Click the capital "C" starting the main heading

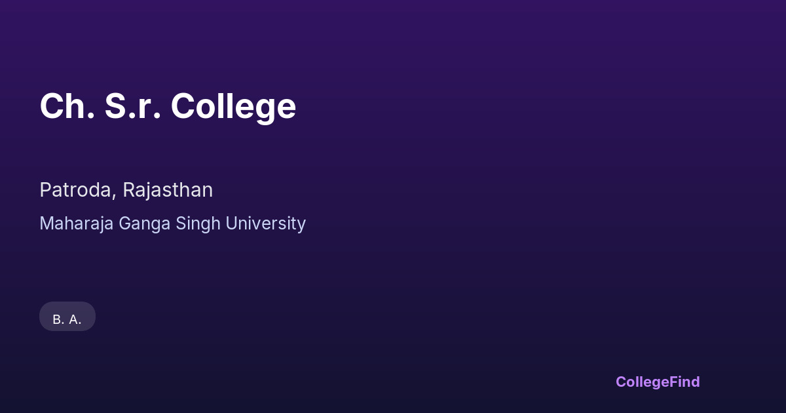(51, 106)
